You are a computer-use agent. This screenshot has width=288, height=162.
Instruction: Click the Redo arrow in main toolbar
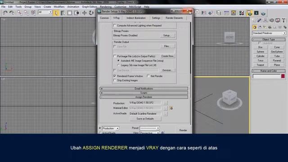(12, 13)
